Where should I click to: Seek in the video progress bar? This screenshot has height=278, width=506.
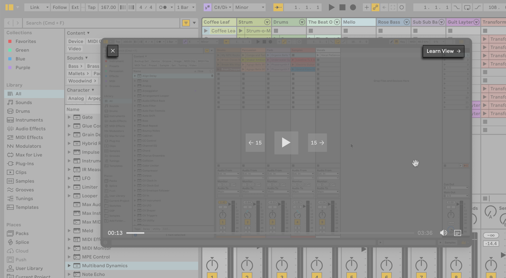270,233
